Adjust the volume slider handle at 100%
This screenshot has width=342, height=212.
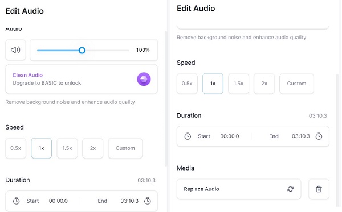tap(82, 51)
